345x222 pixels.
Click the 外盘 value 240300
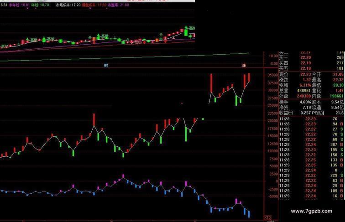coord(304,96)
